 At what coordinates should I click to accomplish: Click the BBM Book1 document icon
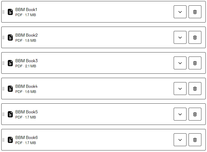(x=10, y=12)
